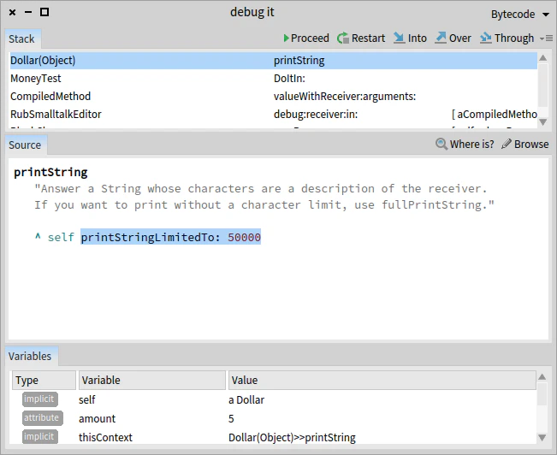557x455 pixels.
Task: Select the CompiledMethod stack frame
Action: pyautogui.click(x=273, y=97)
